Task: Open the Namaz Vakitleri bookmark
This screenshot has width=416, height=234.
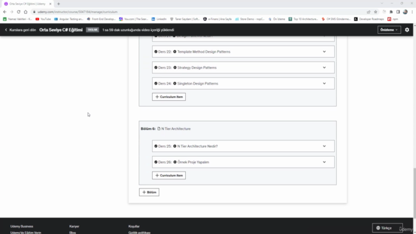Action: [18, 19]
